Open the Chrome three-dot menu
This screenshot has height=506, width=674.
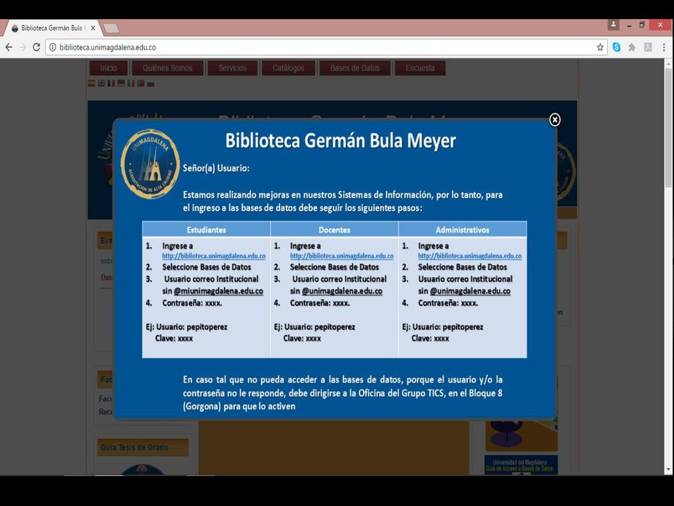663,47
